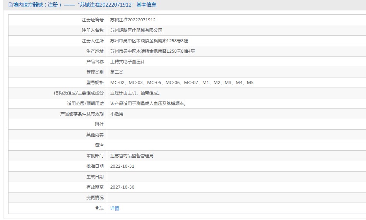Screen dimensions: 366x220
Task: Click the 变更情况 label
Action: click(95, 198)
